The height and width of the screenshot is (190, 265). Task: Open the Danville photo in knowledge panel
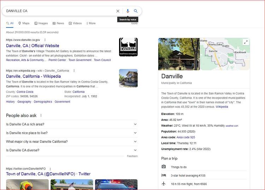click(179, 54)
